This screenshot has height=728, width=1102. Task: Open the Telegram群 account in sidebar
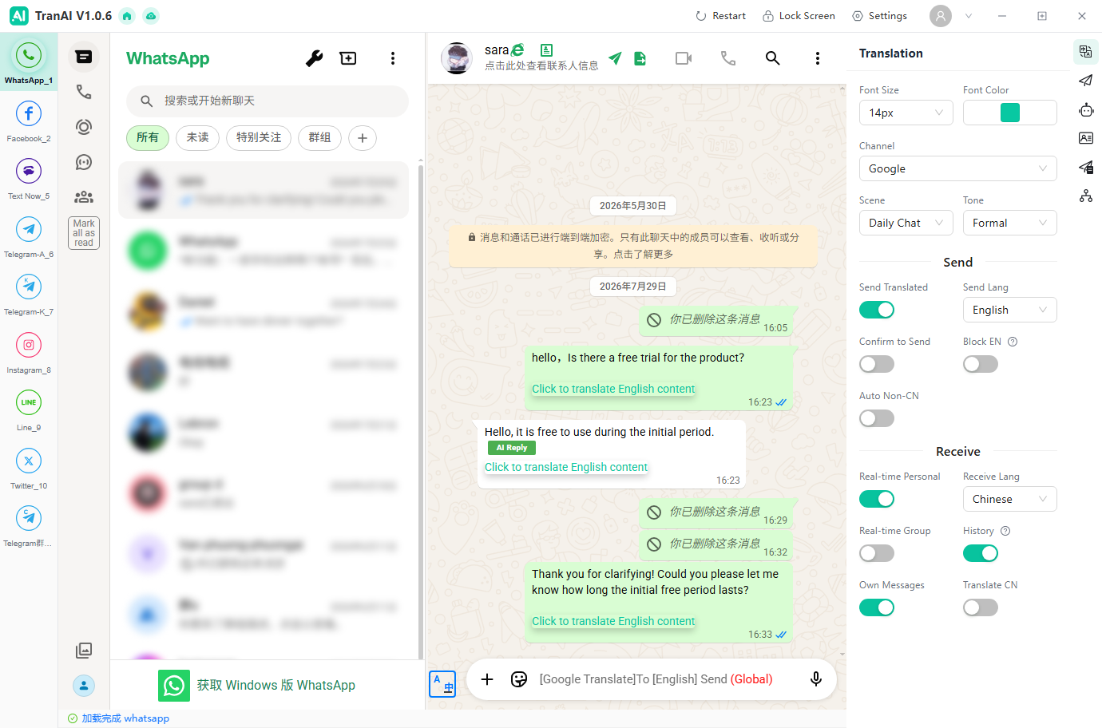(29, 525)
